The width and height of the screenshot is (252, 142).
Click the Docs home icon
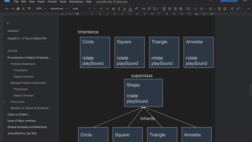(x=7, y=1)
